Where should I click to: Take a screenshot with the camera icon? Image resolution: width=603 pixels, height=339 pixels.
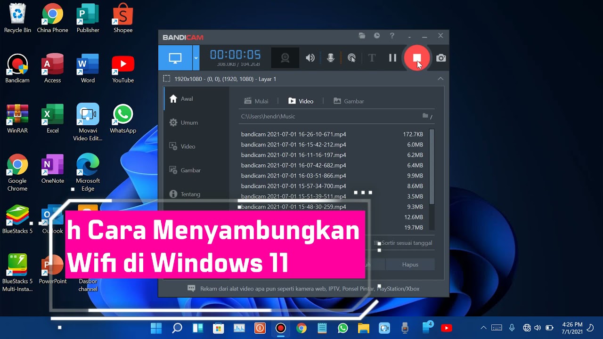coord(441,58)
